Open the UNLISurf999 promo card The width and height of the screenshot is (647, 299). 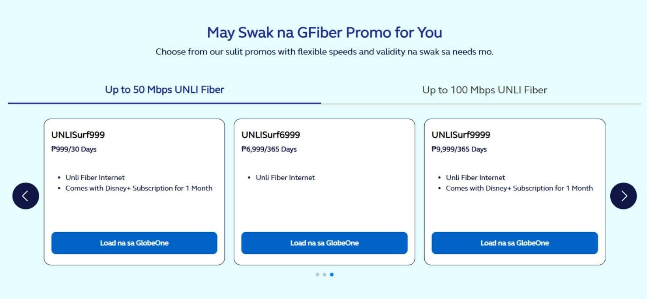[x=78, y=135]
